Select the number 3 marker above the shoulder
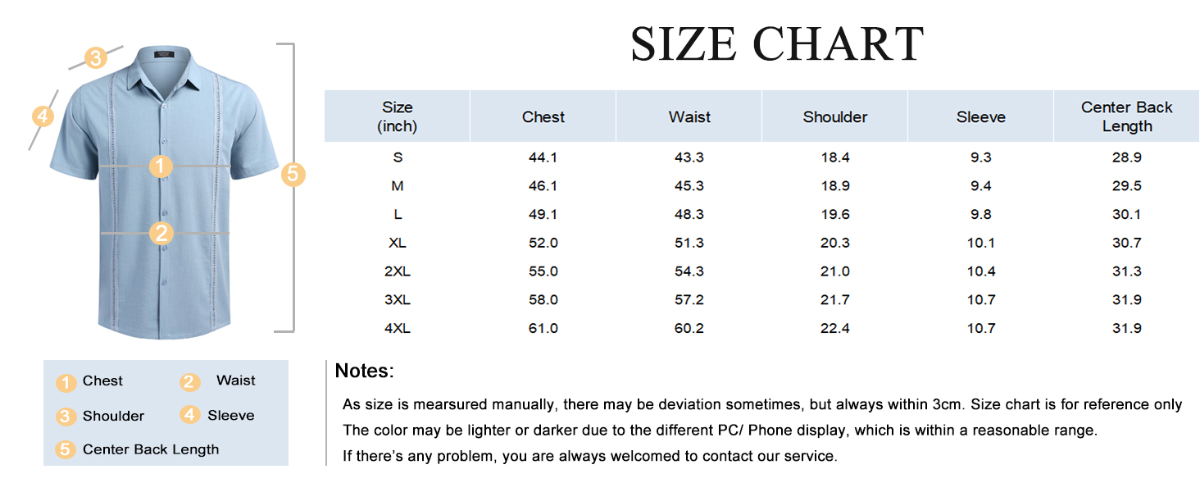The height and width of the screenshot is (492, 1200). click(96, 58)
